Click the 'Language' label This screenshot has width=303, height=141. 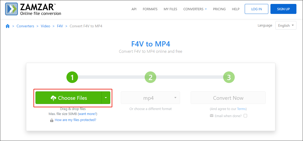265,25
